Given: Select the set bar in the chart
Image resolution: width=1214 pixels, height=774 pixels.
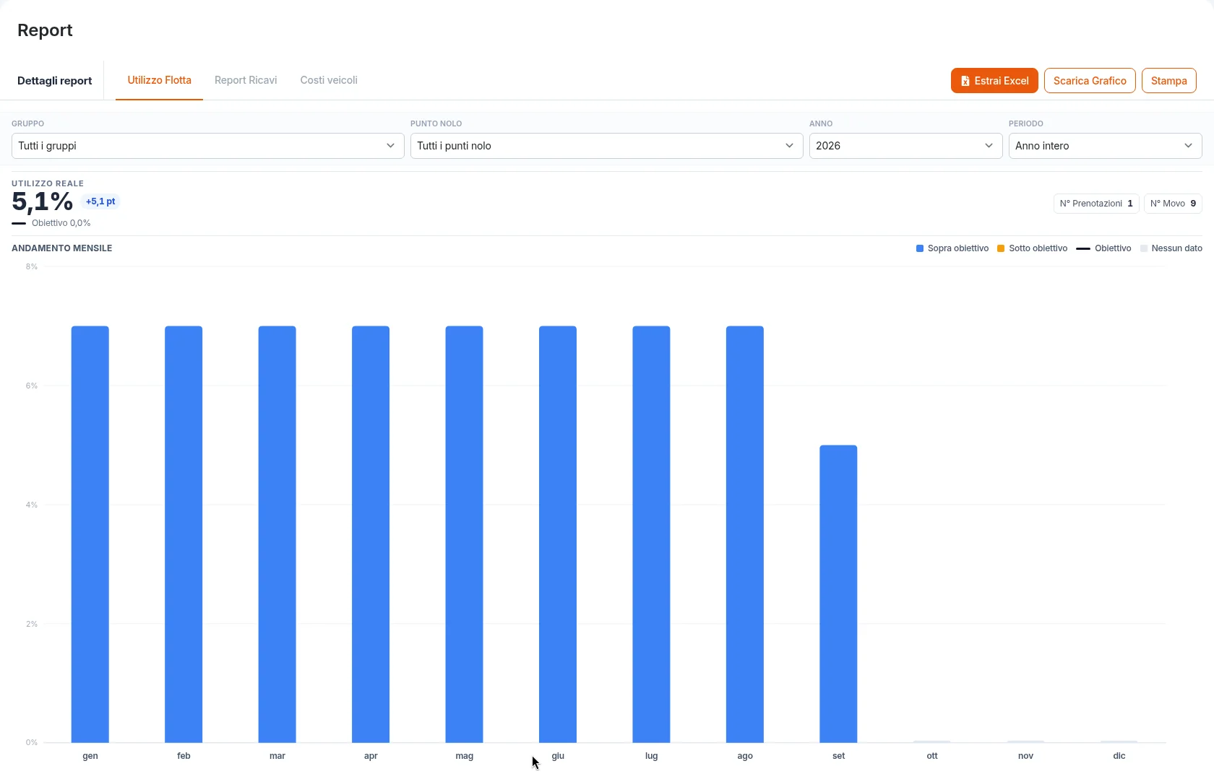Looking at the screenshot, I should (x=838, y=593).
